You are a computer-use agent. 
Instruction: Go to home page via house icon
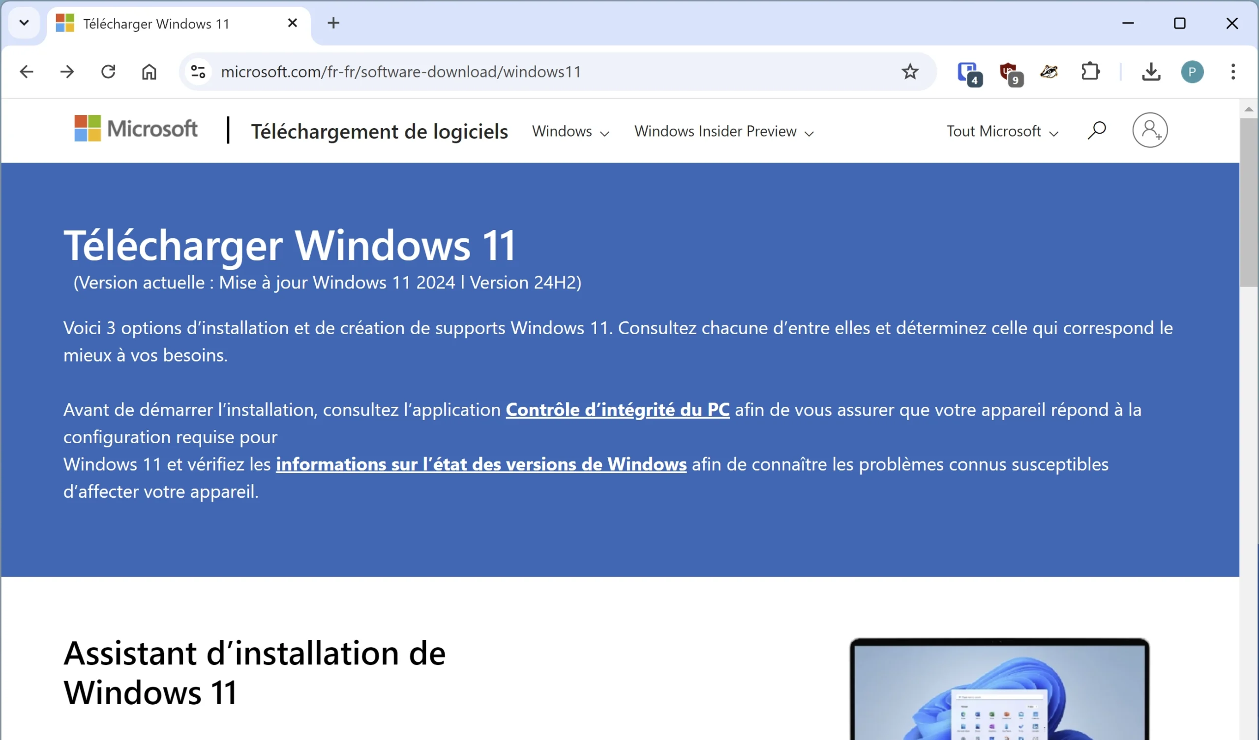click(x=149, y=72)
